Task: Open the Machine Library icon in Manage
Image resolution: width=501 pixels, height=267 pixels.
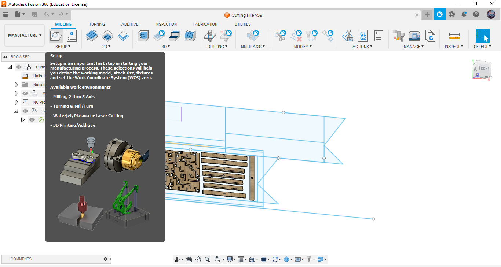Action: 414,36
